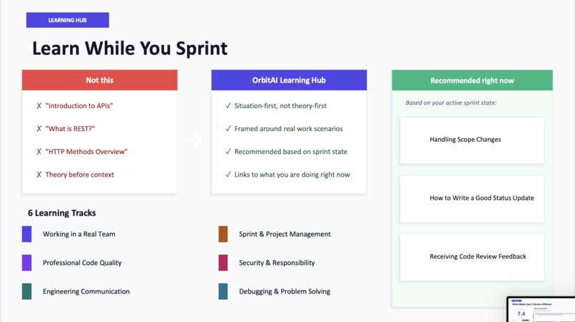575x322 pixels.
Task: Select the Recommended right now header
Action: point(472,80)
